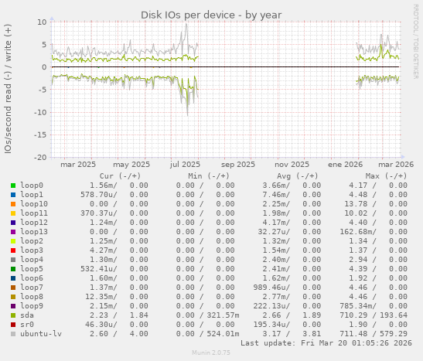Image resolution: width=423 pixels, height=361 pixels.
Task: Select the 'sr0' device label
Action: pyautogui.click(x=27, y=325)
